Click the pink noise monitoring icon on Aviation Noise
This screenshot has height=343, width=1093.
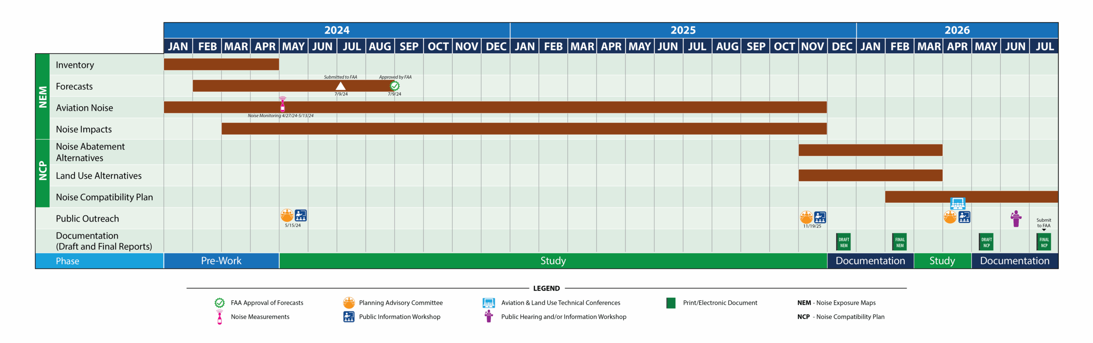[282, 104]
